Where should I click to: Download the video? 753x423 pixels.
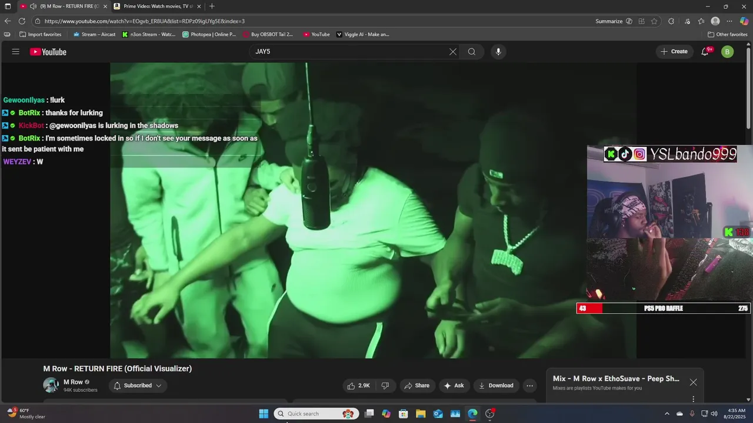pos(496,385)
